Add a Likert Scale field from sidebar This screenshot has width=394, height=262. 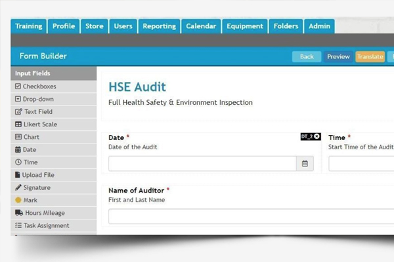coord(39,124)
